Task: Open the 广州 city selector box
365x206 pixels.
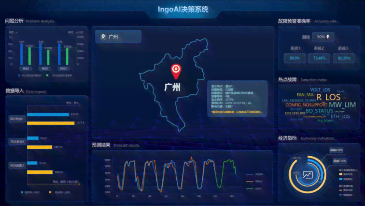Action: pyautogui.click(x=118, y=37)
